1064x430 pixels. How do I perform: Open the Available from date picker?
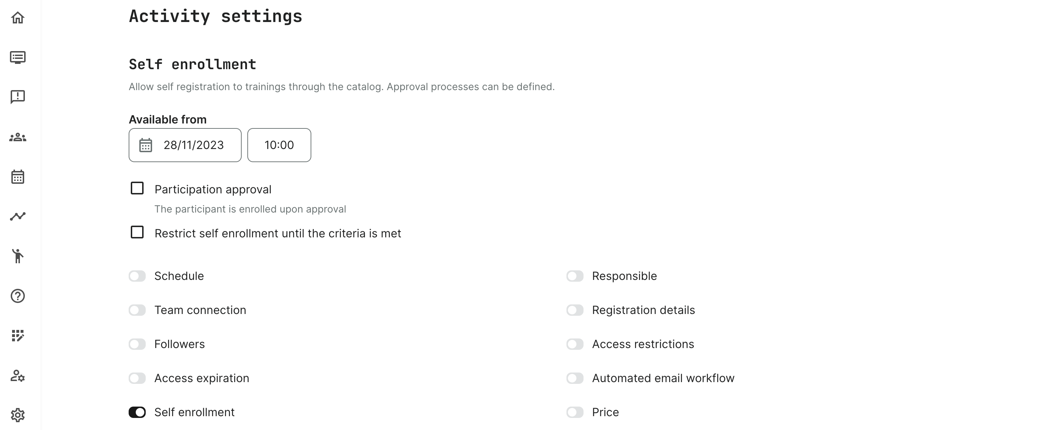pos(185,145)
